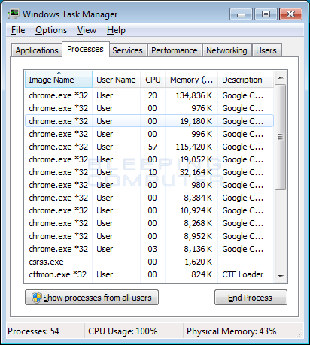Image resolution: width=310 pixels, height=345 pixels.
Task: Open the File menu
Action: point(18,30)
